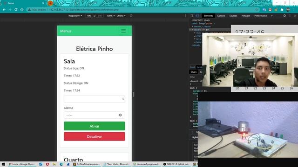
Task: Click the viewport height field
Action: click(x=100, y=16)
